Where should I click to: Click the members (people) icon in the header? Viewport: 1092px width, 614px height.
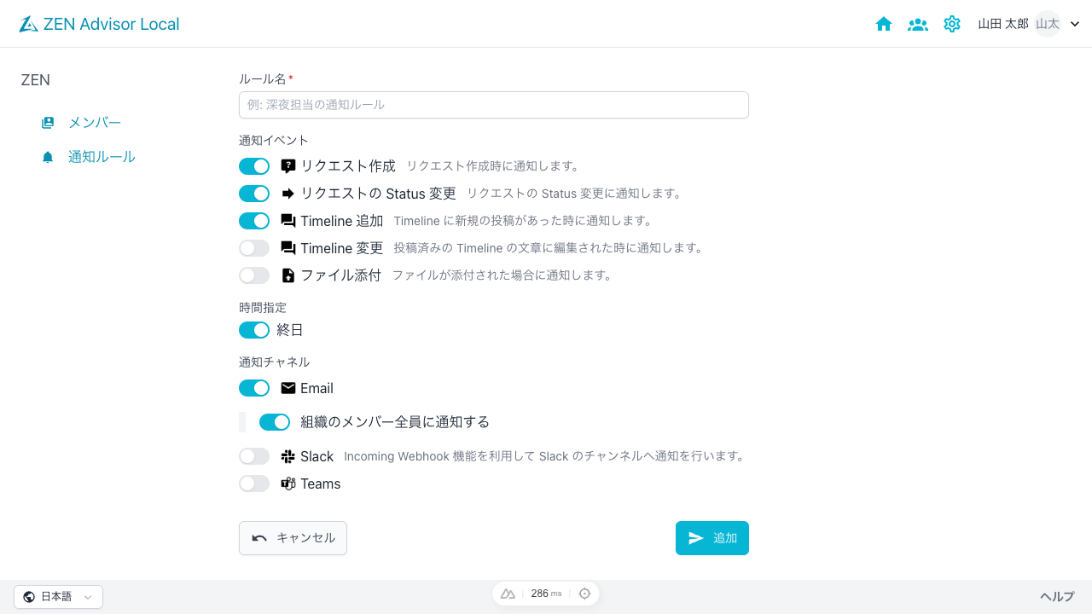(x=918, y=24)
